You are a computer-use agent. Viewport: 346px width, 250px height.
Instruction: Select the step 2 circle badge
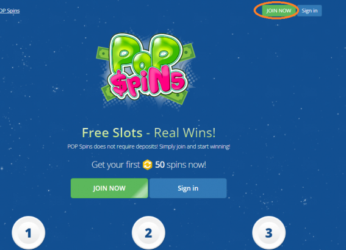coord(148,233)
